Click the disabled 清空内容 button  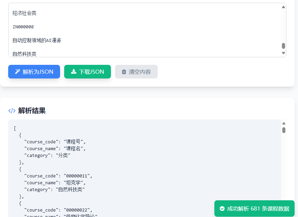[x=136, y=72]
